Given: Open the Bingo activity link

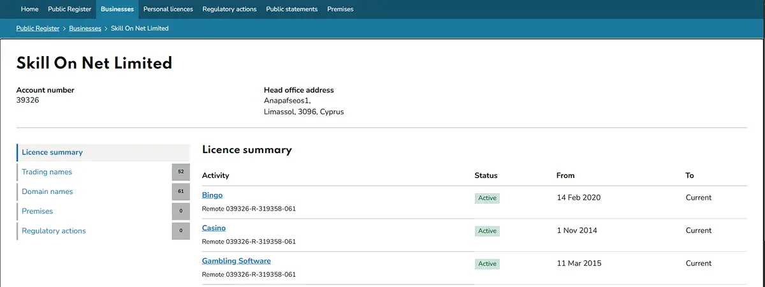Looking at the screenshot, I should coord(212,195).
